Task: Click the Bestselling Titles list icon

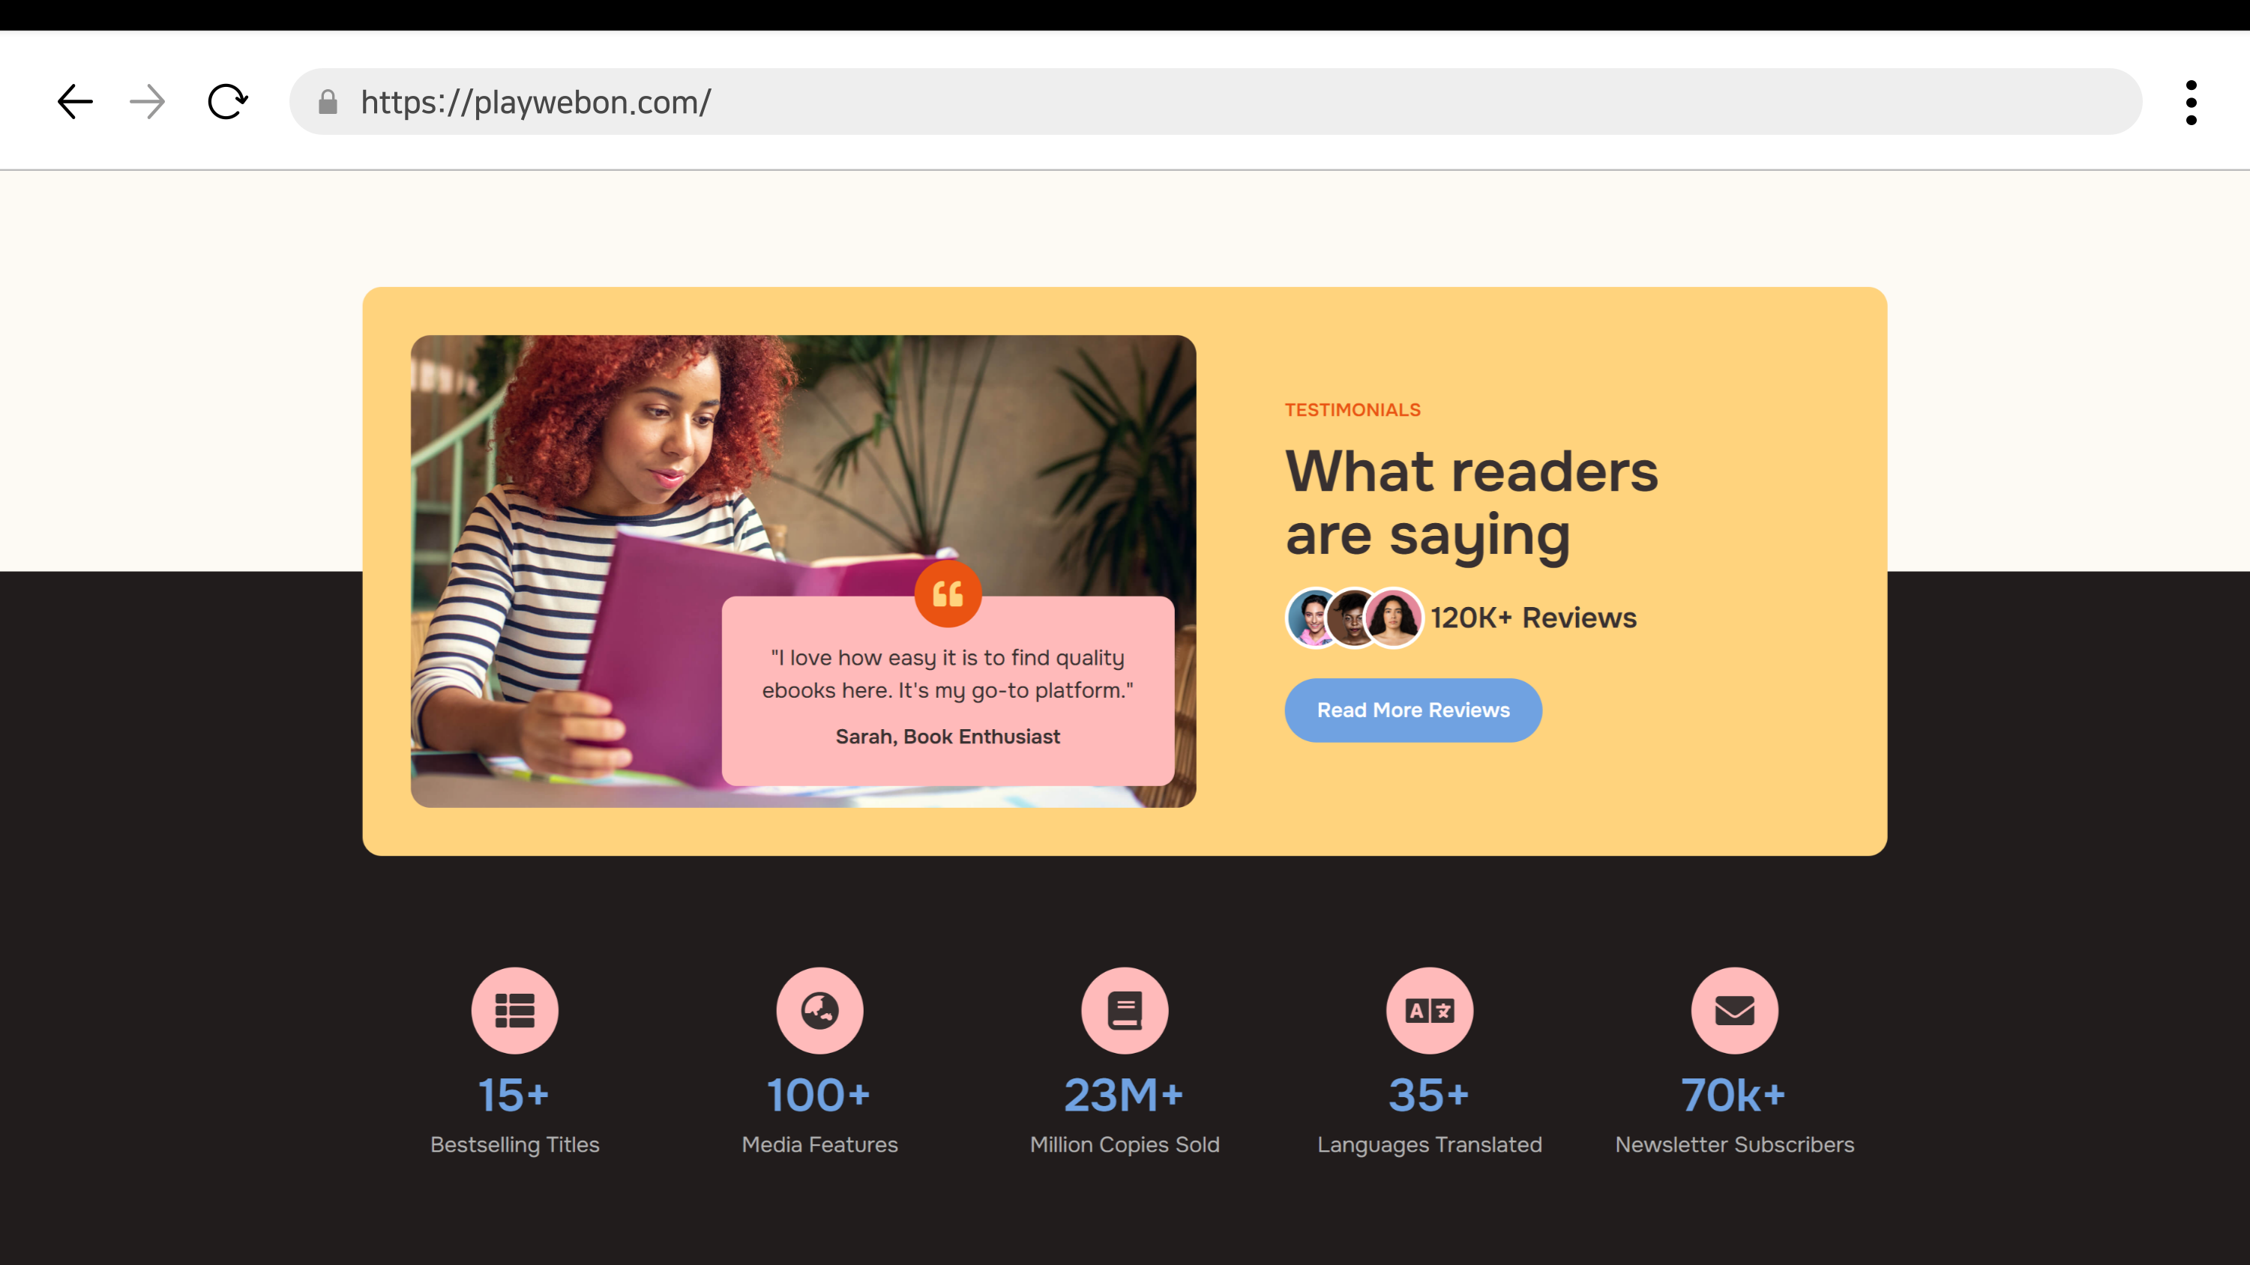Action: pyautogui.click(x=514, y=1011)
